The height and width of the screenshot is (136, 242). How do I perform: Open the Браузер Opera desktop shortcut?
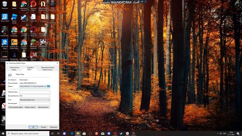coord(34,6)
